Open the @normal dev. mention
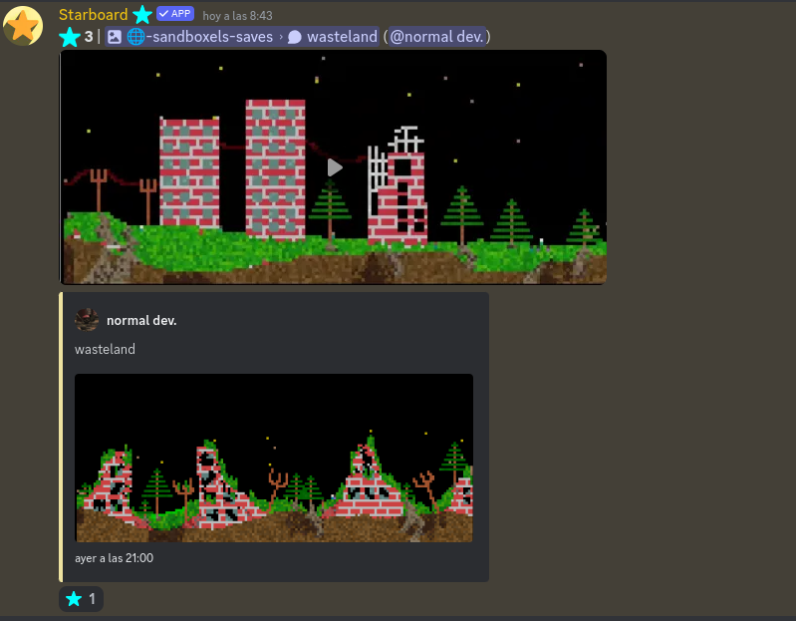This screenshot has width=796, height=621. 437,37
